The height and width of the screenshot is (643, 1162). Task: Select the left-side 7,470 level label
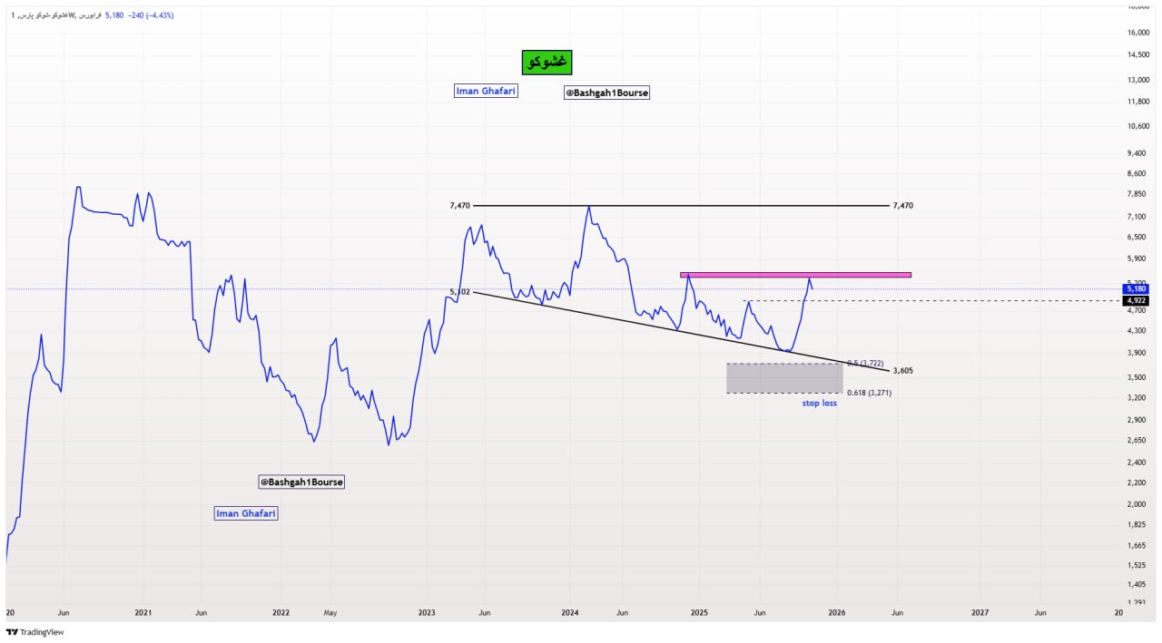click(x=459, y=206)
